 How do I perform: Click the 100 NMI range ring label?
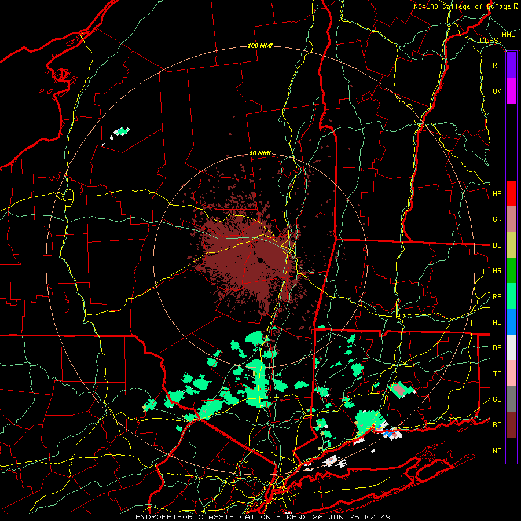(x=260, y=46)
